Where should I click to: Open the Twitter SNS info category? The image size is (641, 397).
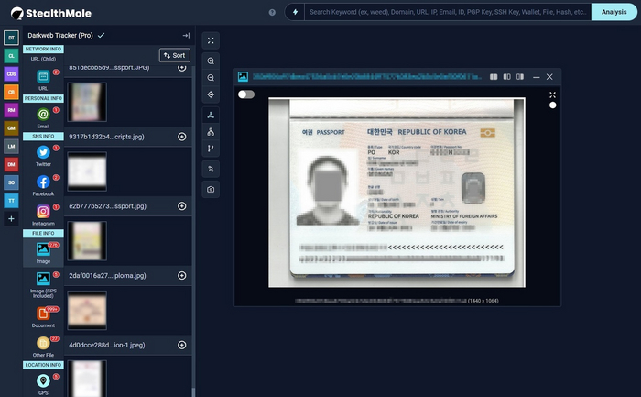pyautogui.click(x=43, y=153)
